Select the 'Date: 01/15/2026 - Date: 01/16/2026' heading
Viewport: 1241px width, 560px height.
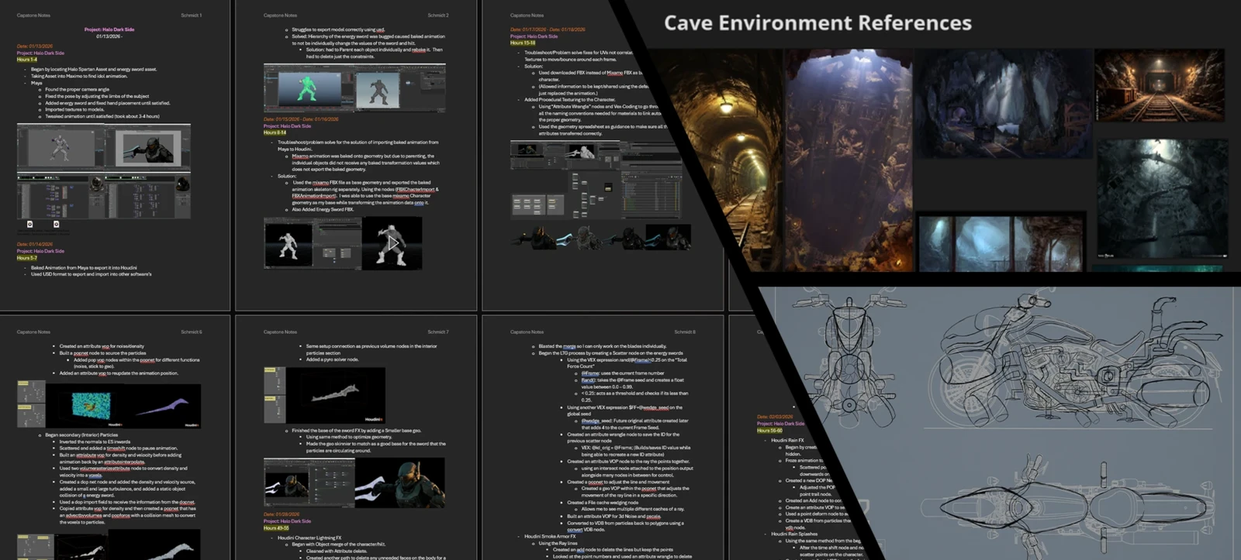(x=301, y=119)
